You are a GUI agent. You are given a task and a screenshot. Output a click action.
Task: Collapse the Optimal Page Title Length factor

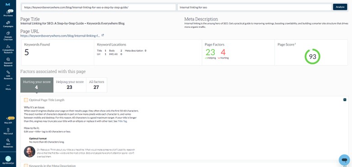[345, 100]
